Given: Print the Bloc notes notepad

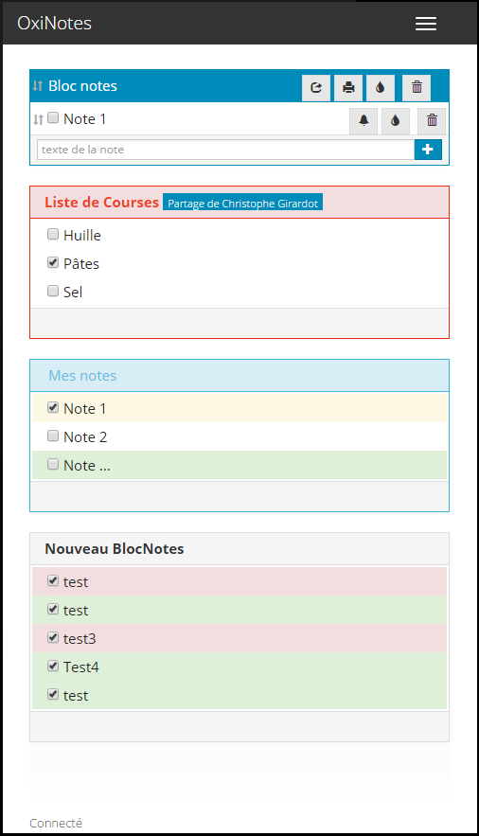Looking at the screenshot, I should click(x=348, y=87).
